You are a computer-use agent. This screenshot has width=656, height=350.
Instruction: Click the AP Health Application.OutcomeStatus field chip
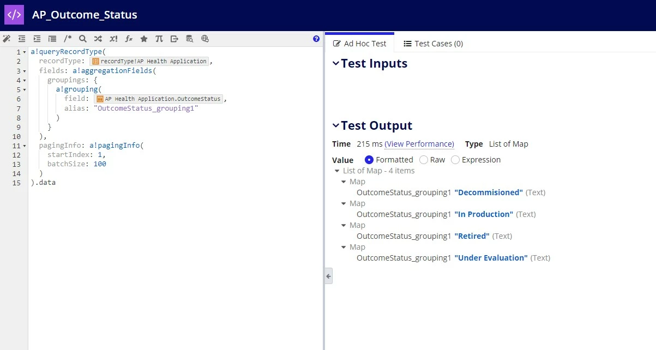(159, 99)
